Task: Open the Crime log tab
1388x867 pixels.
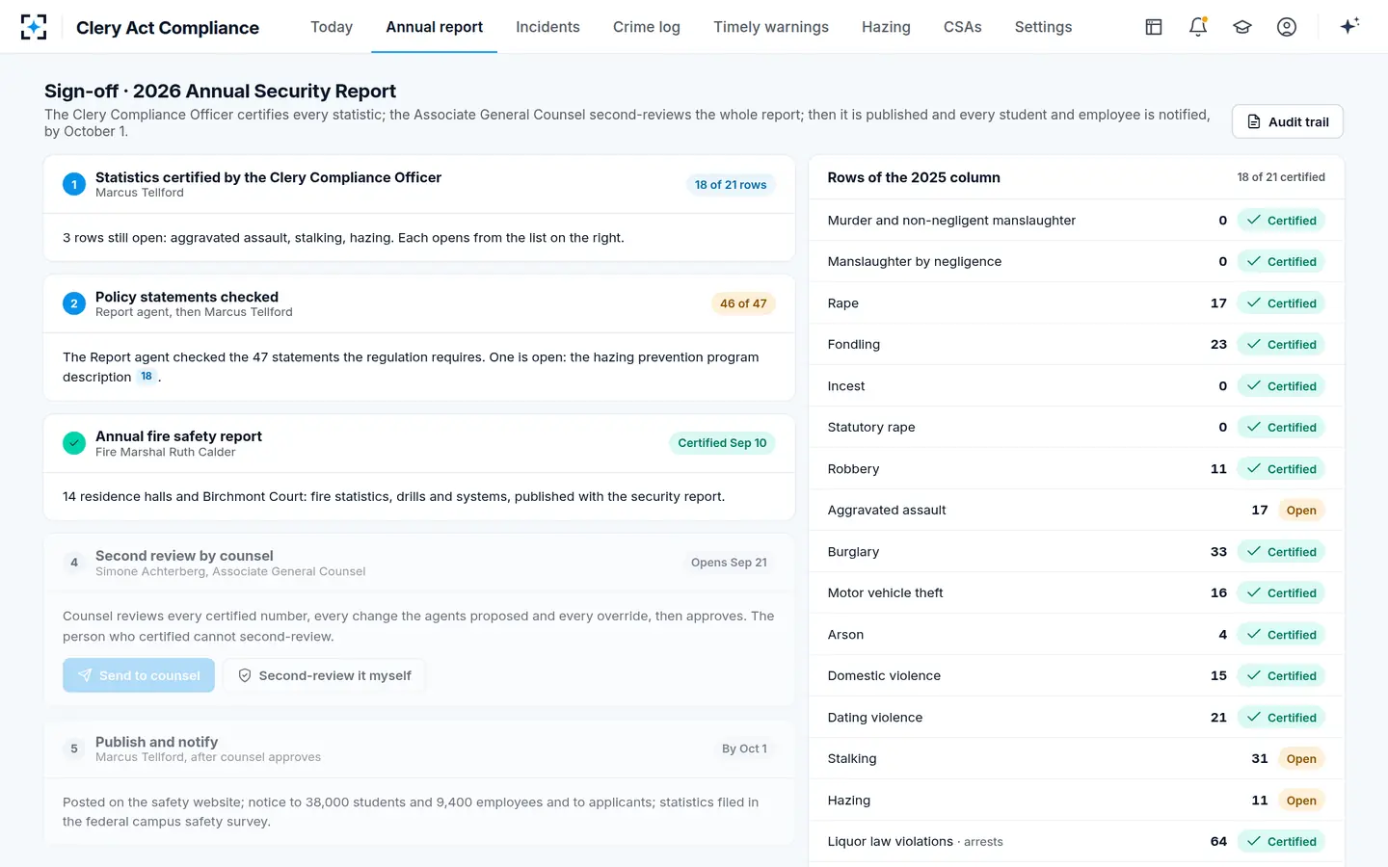Action: click(647, 27)
